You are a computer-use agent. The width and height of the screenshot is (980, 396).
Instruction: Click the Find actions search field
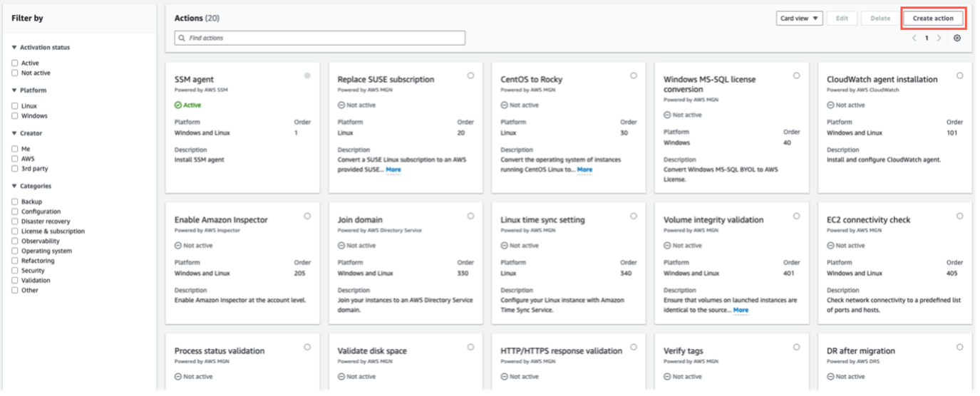click(320, 38)
